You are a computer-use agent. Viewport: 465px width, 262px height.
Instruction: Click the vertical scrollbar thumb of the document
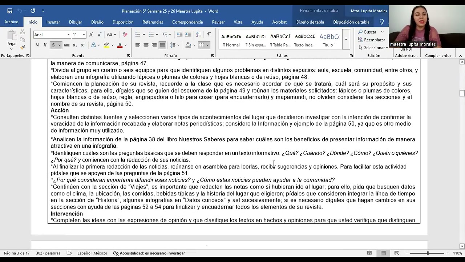click(x=462, y=93)
